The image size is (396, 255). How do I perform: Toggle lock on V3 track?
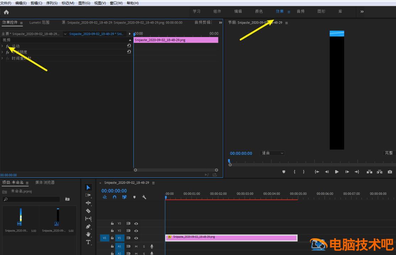[x=112, y=223]
